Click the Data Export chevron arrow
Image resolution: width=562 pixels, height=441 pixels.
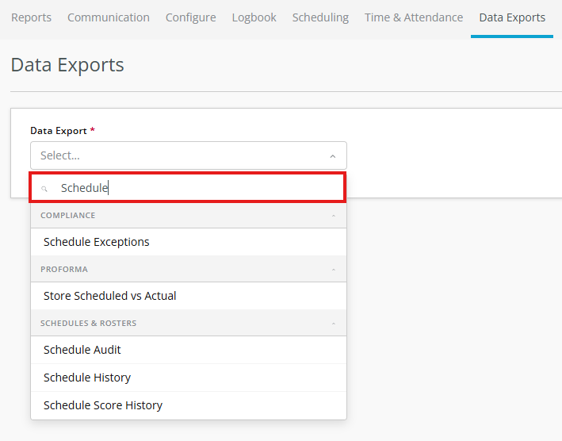[333, 156]
